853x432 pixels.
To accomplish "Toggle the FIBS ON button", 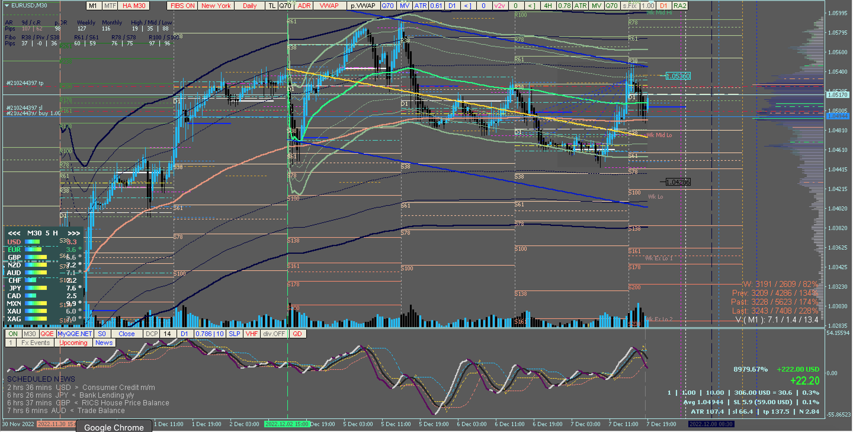I will tap(182, 6).
